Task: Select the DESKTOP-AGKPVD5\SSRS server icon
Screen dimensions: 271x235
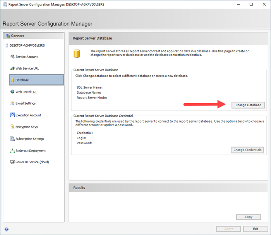Action: (7, 45)
